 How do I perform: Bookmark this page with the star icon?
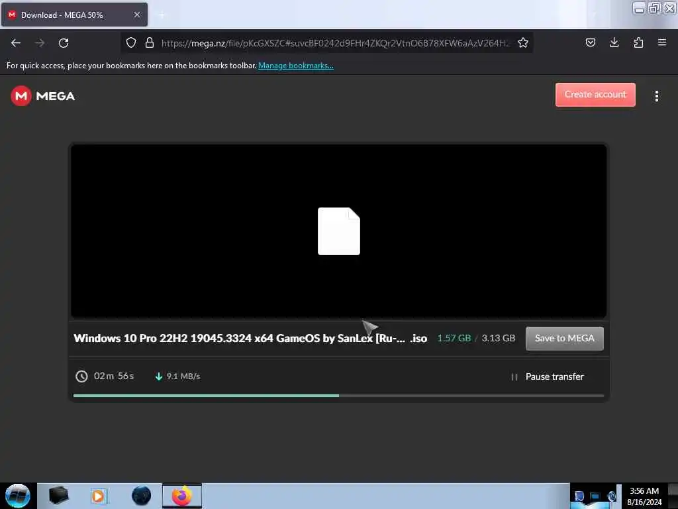click(523, 42)
